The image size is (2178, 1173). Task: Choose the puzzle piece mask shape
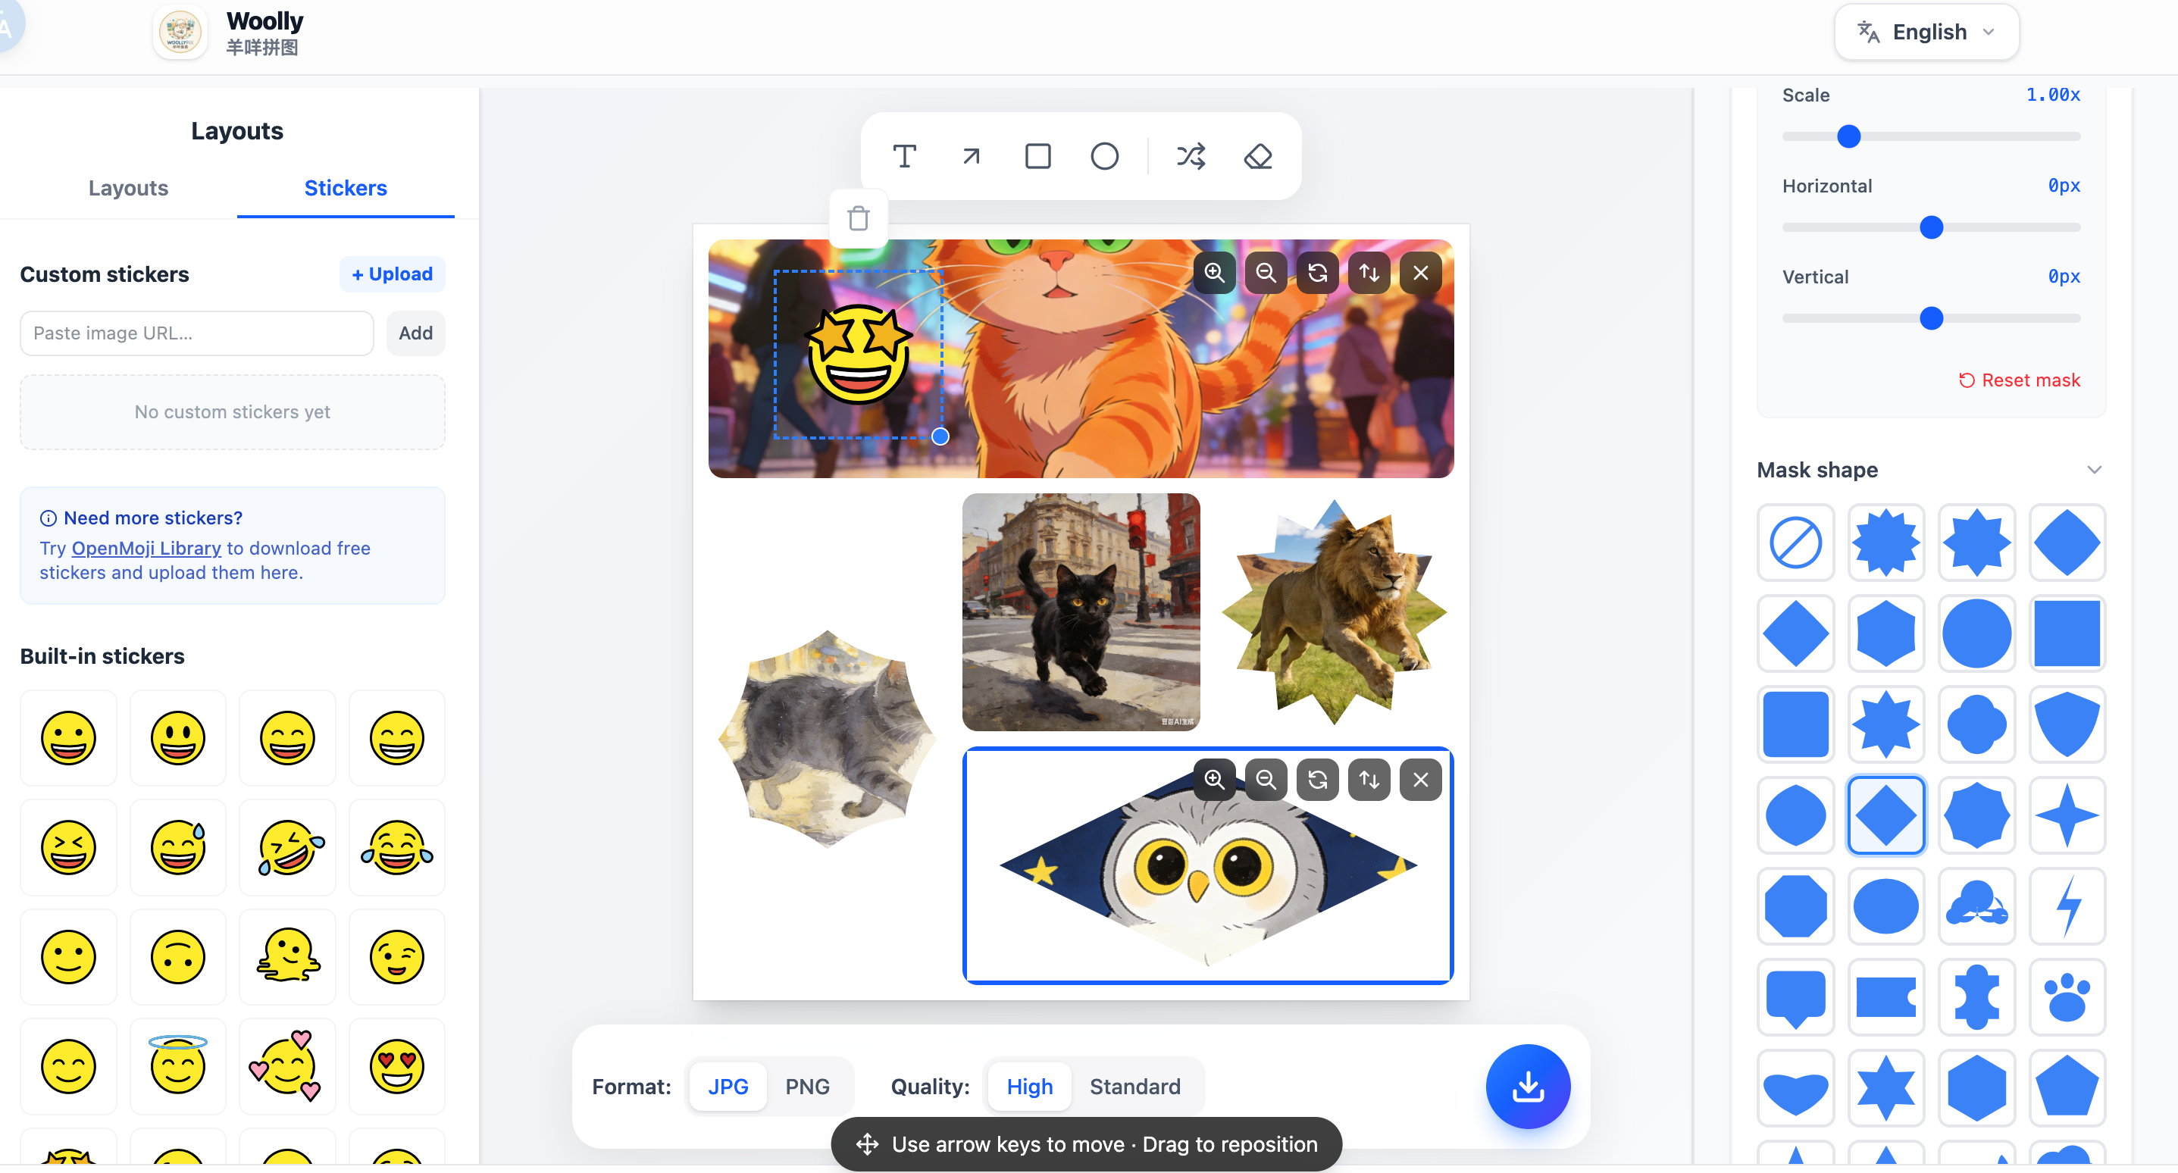point(1976,997)
